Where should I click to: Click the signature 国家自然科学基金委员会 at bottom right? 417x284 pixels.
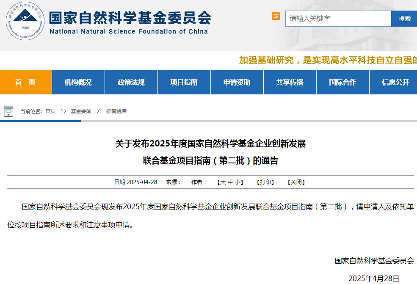coord(374,261)
